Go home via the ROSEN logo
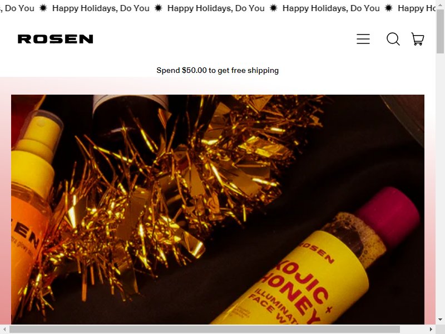 (55, 39)
